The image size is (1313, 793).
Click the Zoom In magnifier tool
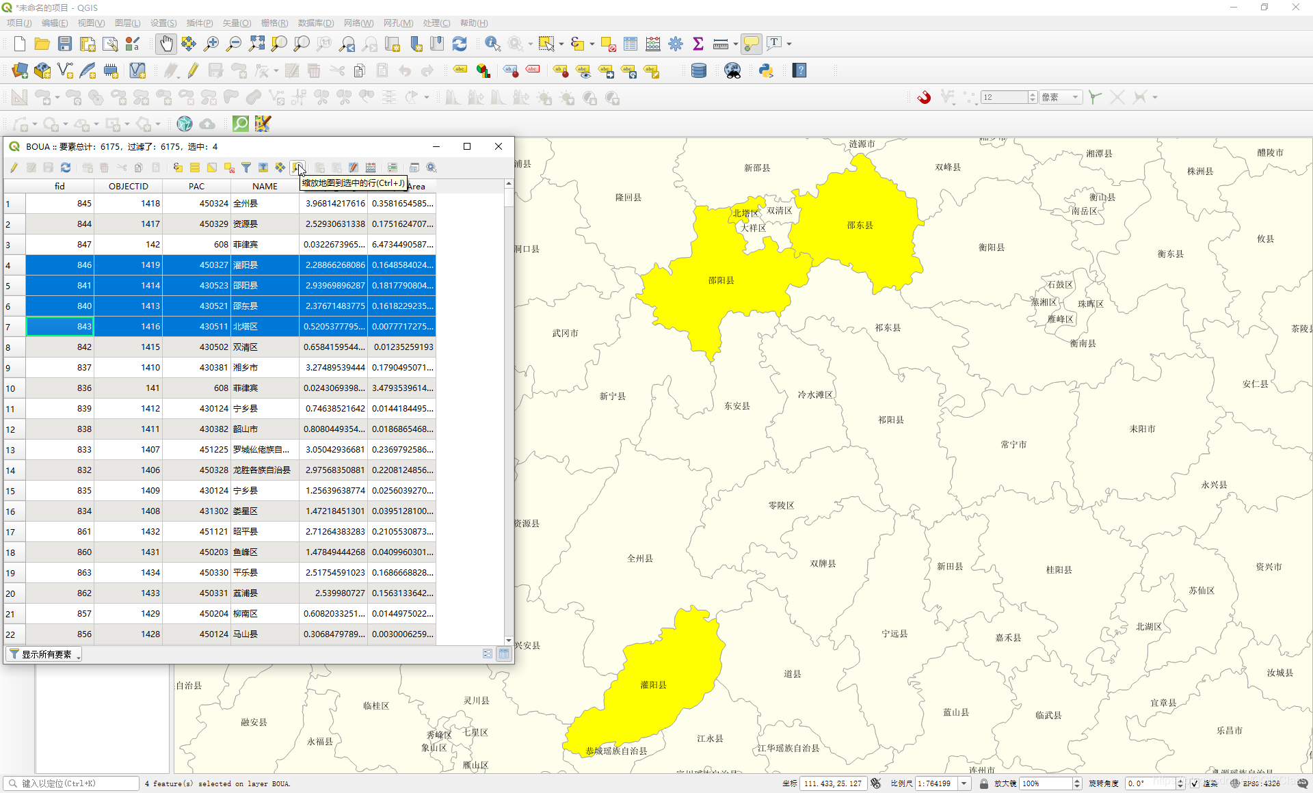[211, 44]
